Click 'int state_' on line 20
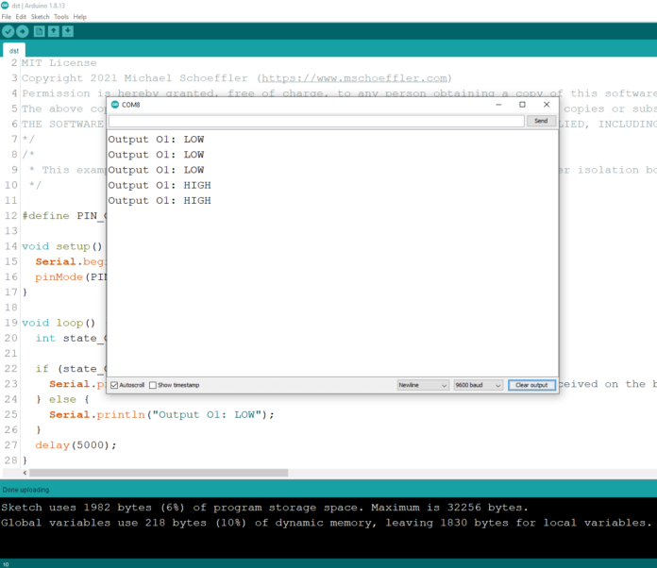 coord(71,338)
